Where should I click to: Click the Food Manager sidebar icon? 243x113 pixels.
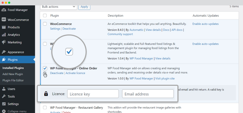[4, 10]
